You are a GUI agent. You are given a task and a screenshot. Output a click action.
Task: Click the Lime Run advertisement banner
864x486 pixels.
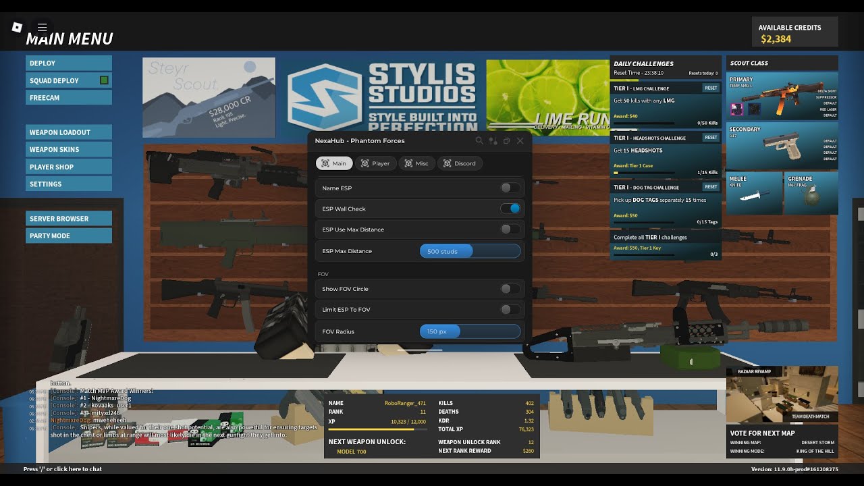(x=547, y=98)
